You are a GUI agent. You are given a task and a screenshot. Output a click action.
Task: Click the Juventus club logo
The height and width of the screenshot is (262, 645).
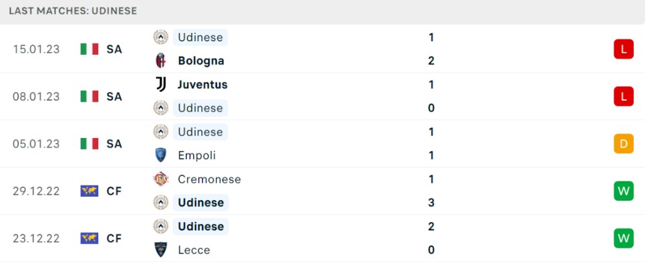tap(160, 85)
